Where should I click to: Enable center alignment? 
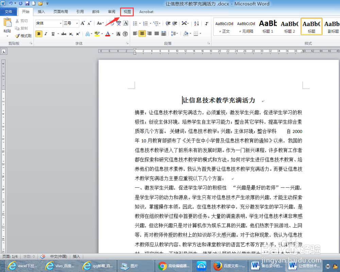[142, 34]
